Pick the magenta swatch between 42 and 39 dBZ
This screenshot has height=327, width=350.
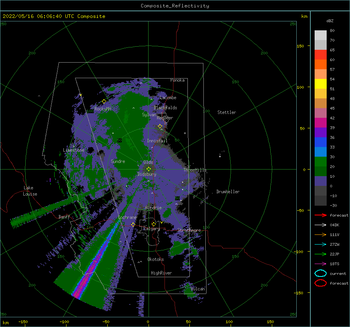click(320, 123)
